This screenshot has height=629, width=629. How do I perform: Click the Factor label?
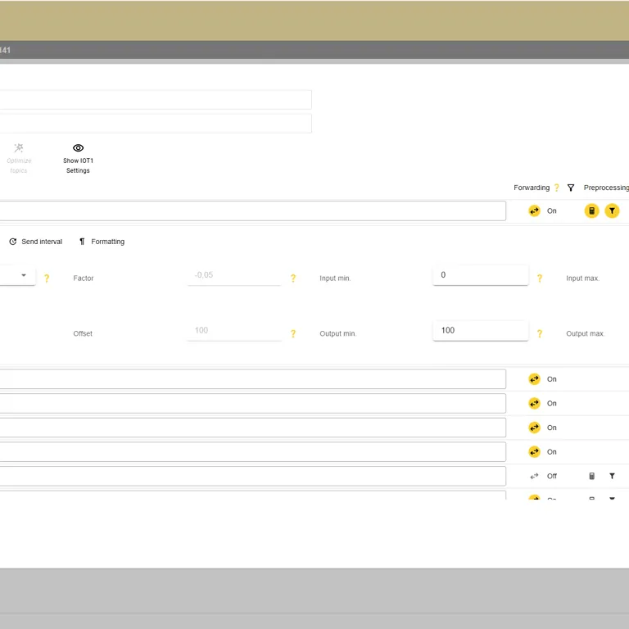tap(84, 278)
